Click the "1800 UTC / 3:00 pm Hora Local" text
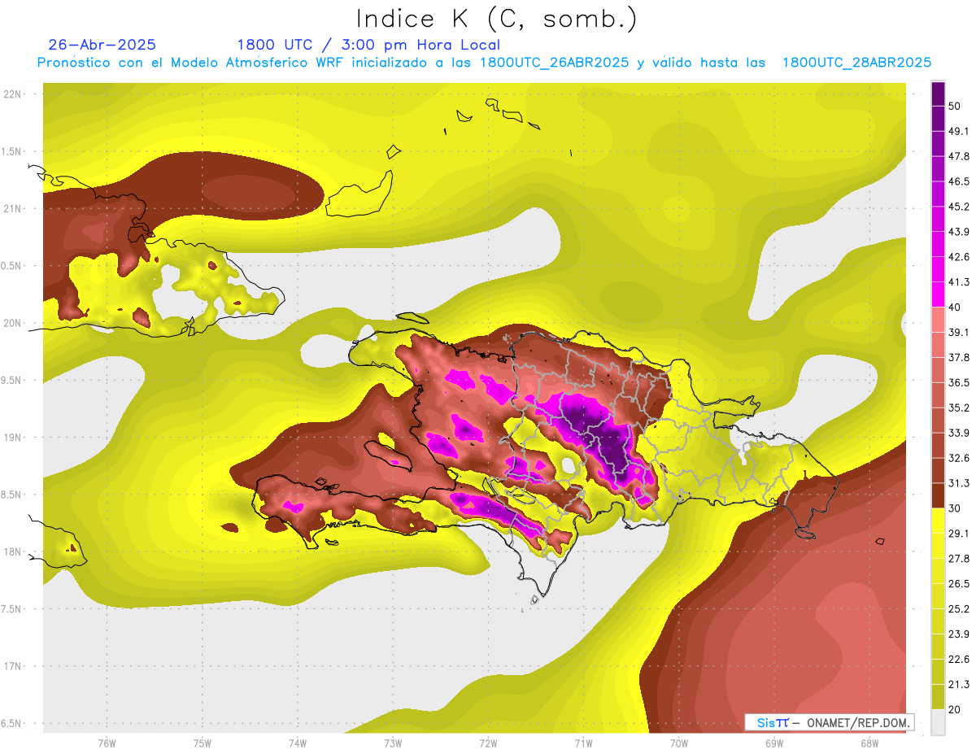 point(368,45)
